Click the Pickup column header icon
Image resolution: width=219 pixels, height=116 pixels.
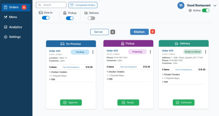tap(123, 43)
